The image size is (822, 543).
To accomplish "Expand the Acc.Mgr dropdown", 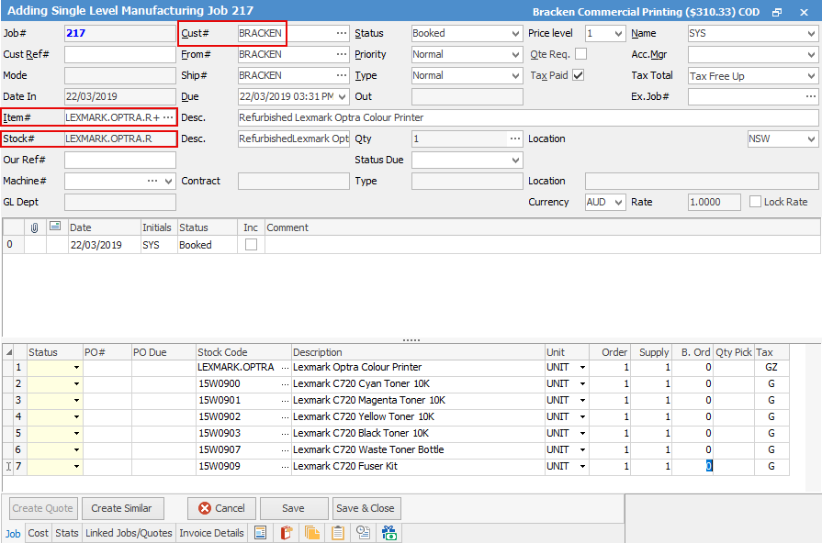I will click(x=812, y=54).
